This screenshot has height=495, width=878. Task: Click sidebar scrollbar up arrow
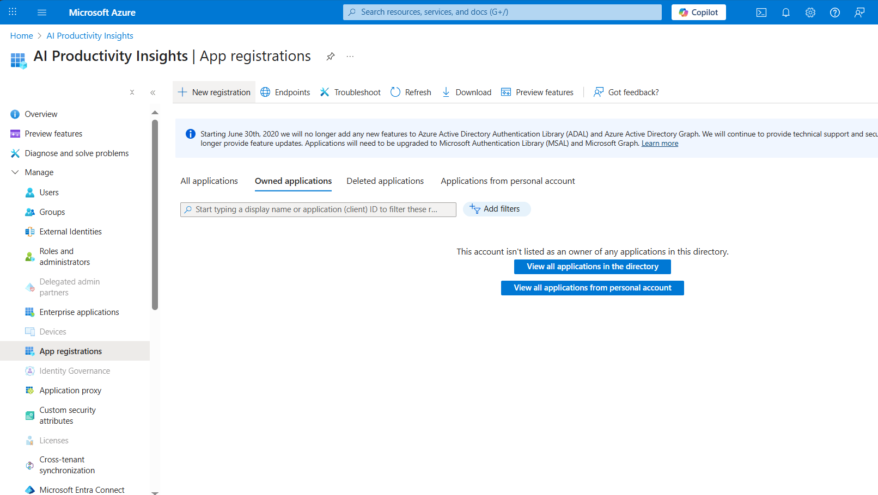(155, 113)
